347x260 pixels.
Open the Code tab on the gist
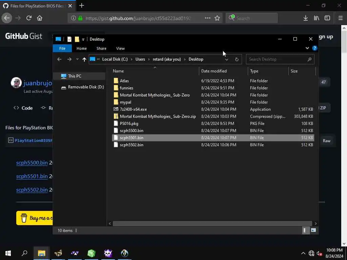point(23,108)
